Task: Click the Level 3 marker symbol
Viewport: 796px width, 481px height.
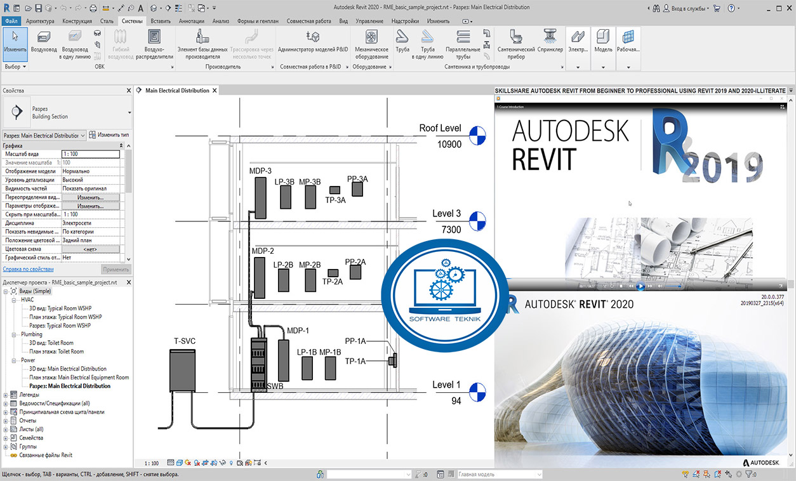Action: click(x=477, y=221)
